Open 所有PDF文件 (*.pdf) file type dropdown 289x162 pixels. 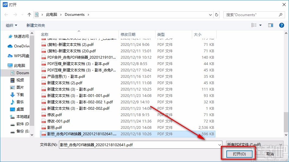[254, 145]
